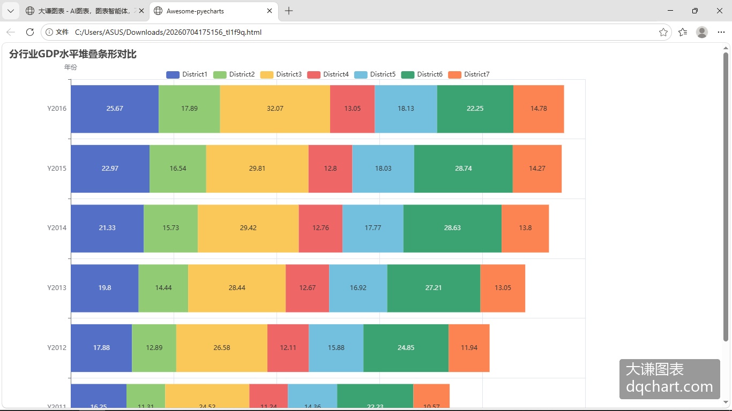Select the Awesome-pyecharts tab
This screenshot has width=732, height=411.
[x=213, y=11]
